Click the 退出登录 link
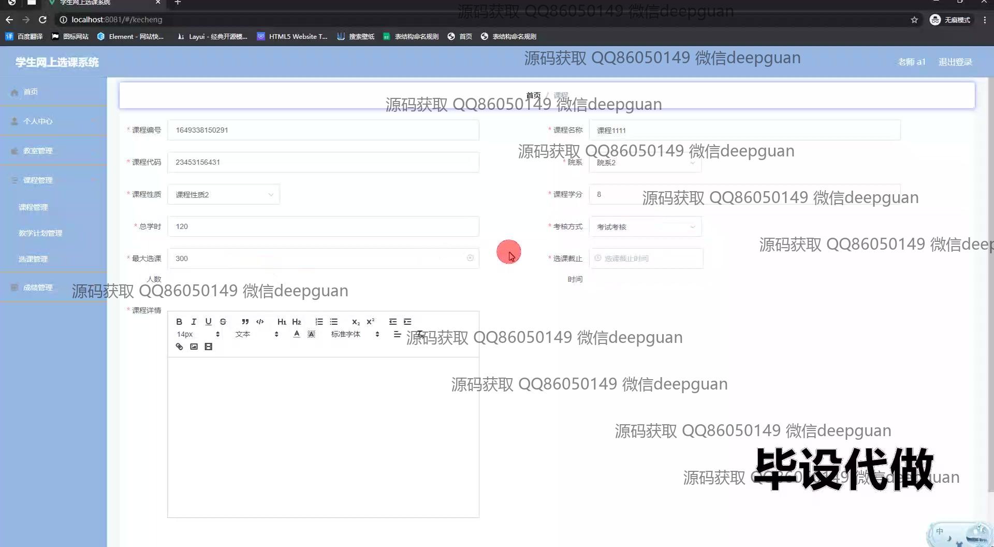 [x=955, y=62]
